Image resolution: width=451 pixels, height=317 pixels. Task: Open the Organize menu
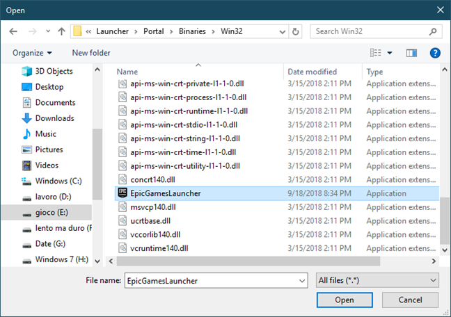tap(32, 53)
